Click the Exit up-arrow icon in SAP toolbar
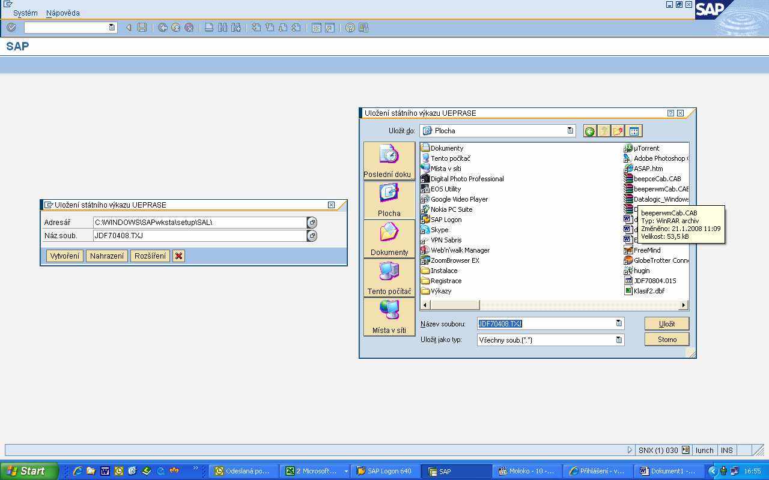 coord(175,28)
